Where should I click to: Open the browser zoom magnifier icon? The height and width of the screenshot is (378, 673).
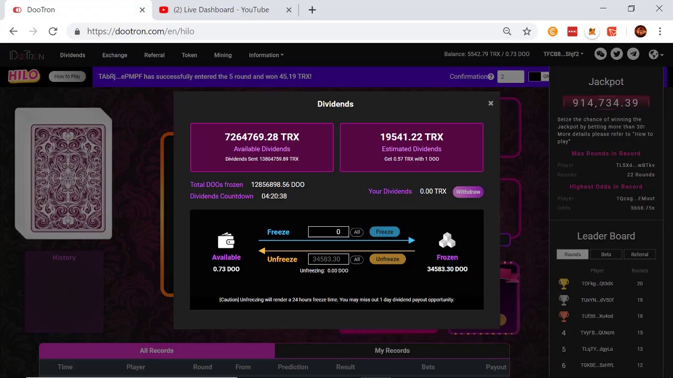[507, 31]
